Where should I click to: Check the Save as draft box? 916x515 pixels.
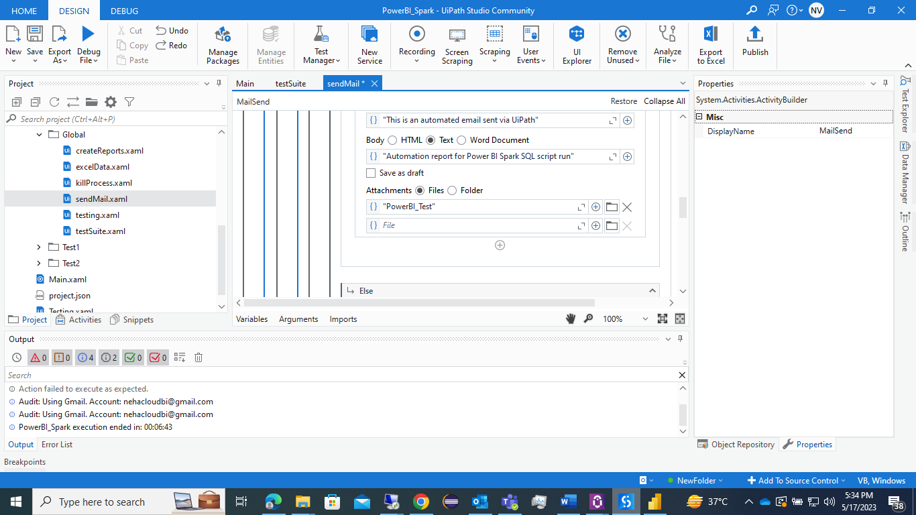(371, 173)
